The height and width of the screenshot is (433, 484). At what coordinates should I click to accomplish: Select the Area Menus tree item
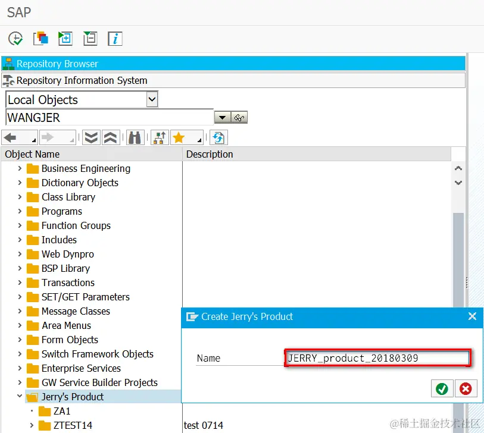66,325
